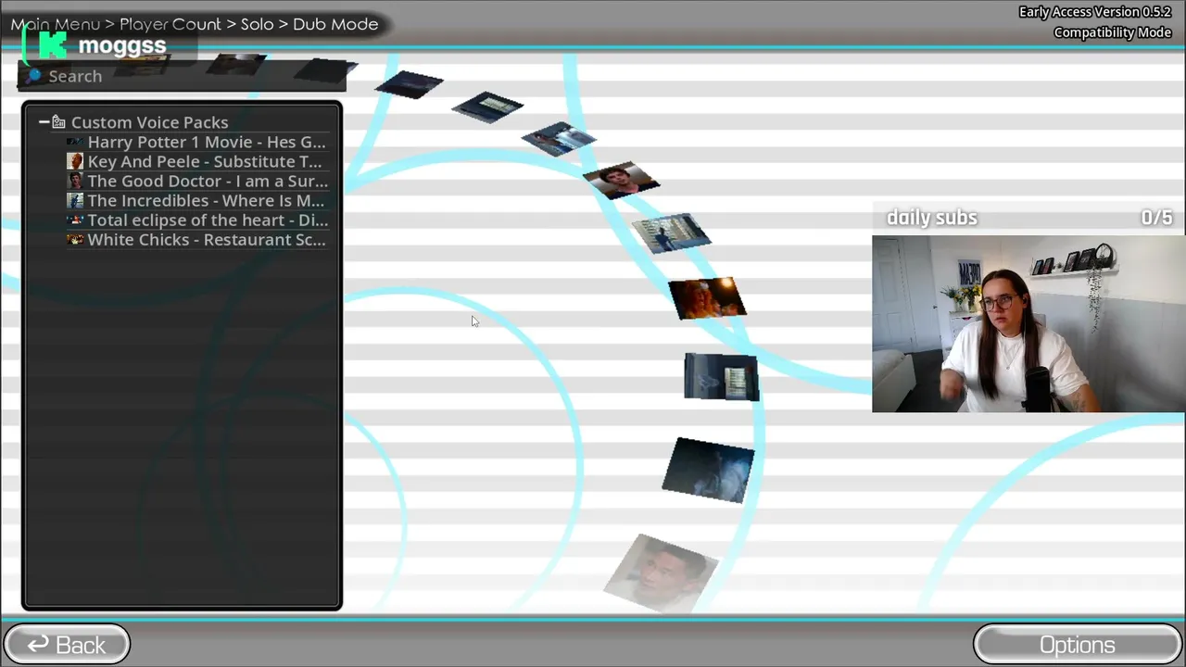The width and height of the screenshot is (1186, 667).
Task: Click the Custom Voice Packs folder icon
Action: coord(58,122)
